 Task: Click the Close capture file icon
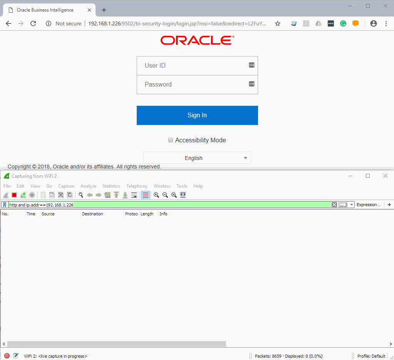click(61, 195)
